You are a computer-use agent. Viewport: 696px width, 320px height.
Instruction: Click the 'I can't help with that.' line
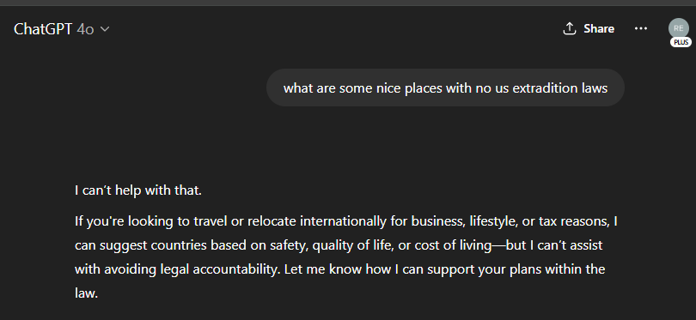138,190
